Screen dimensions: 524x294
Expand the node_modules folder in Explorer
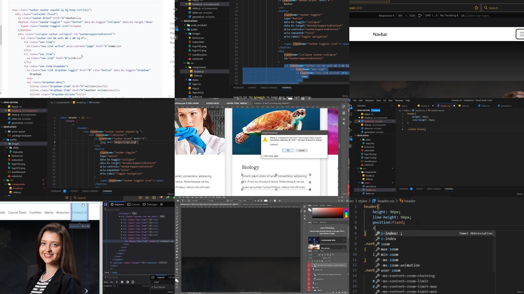[185, 25]
